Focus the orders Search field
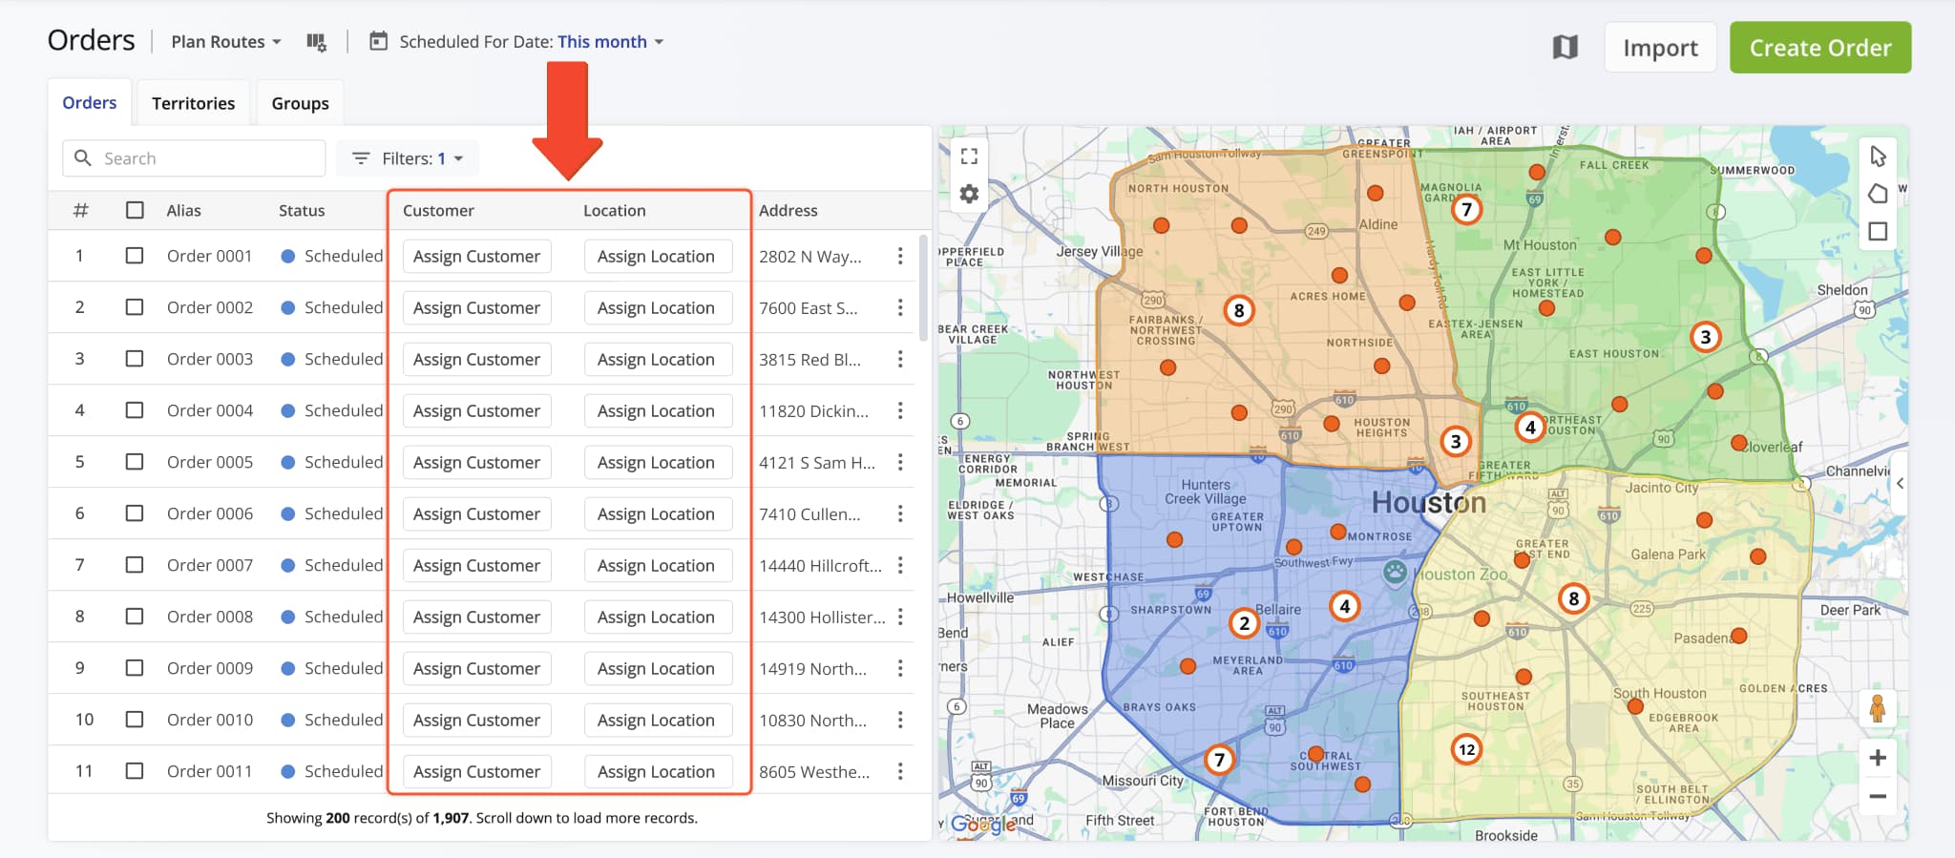The image size is (1955, 858). tap(194, 158)
